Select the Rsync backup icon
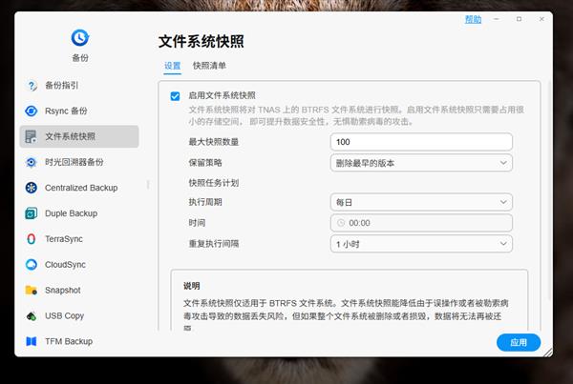This screenshot has width=573, height=384. pos(32,111)
